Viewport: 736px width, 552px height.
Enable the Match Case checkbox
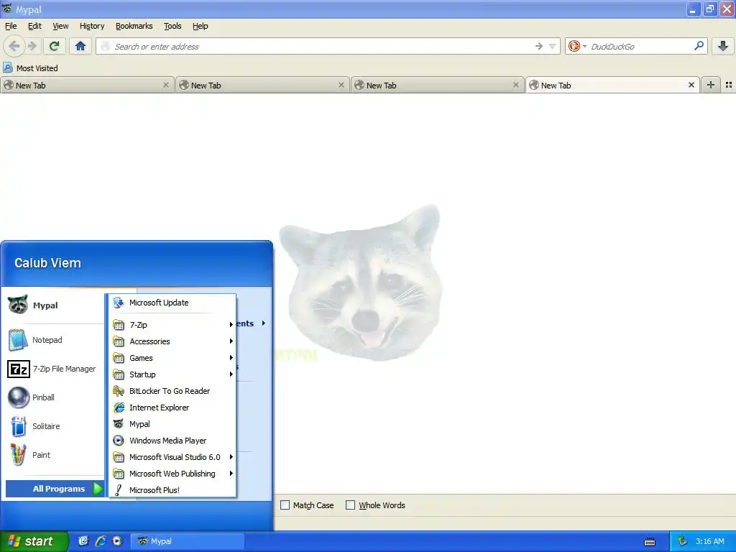point(285,505)
